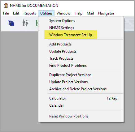Screen dimensions: 135x132
Task: Click the NHMS house icon in title bar
Action: pos(6,5)
